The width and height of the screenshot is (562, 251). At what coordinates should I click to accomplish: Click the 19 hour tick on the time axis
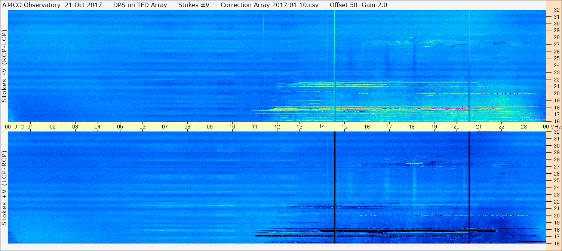point(434,127)
